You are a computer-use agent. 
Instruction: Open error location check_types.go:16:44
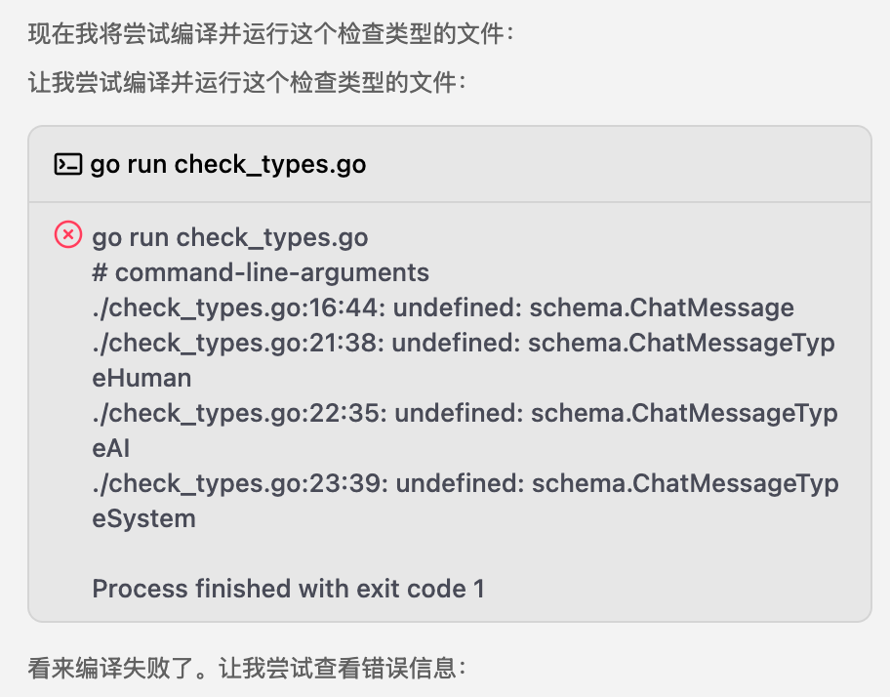[238, 307]
